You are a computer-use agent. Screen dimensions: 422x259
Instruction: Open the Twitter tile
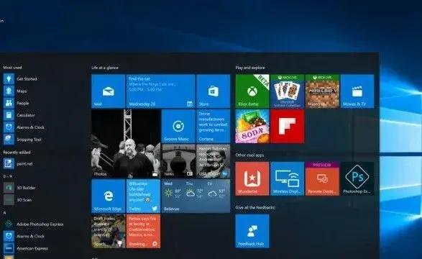point(143,196)
